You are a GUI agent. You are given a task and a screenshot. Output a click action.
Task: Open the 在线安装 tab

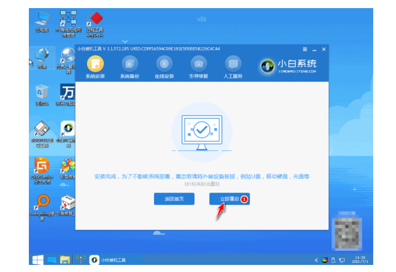click(x=164, y=67)
